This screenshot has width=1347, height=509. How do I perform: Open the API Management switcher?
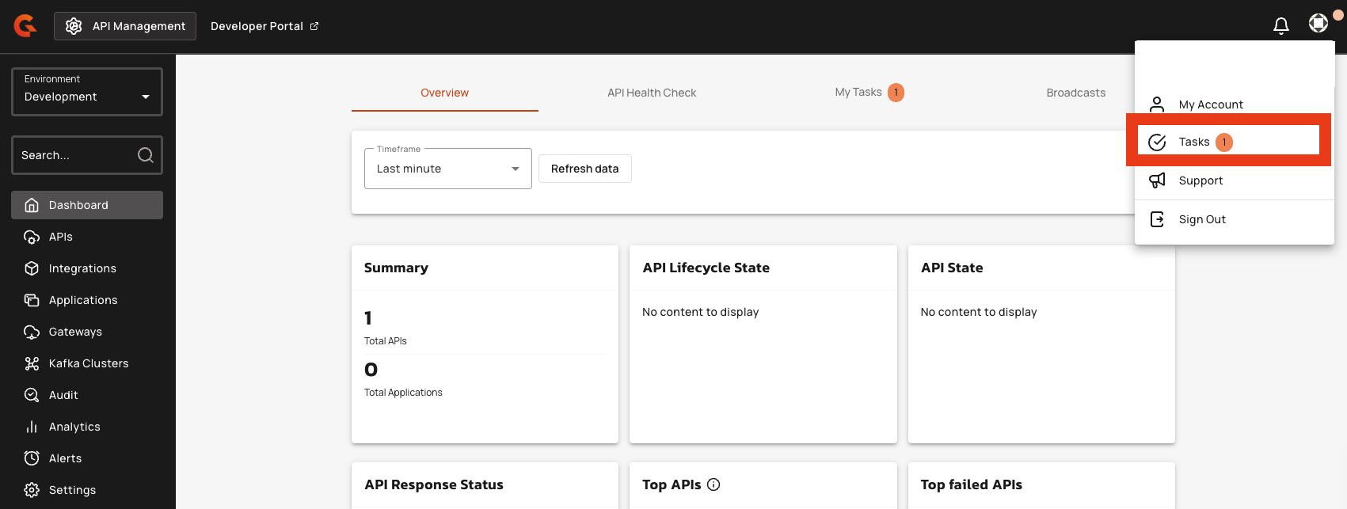125,26
